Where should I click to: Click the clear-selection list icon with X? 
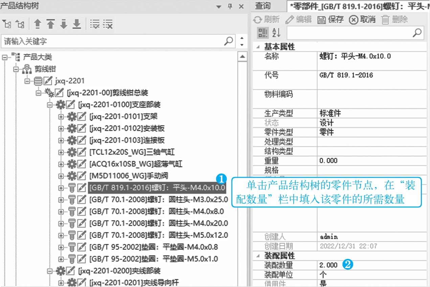pyautogui.click(x=108, y=24)
